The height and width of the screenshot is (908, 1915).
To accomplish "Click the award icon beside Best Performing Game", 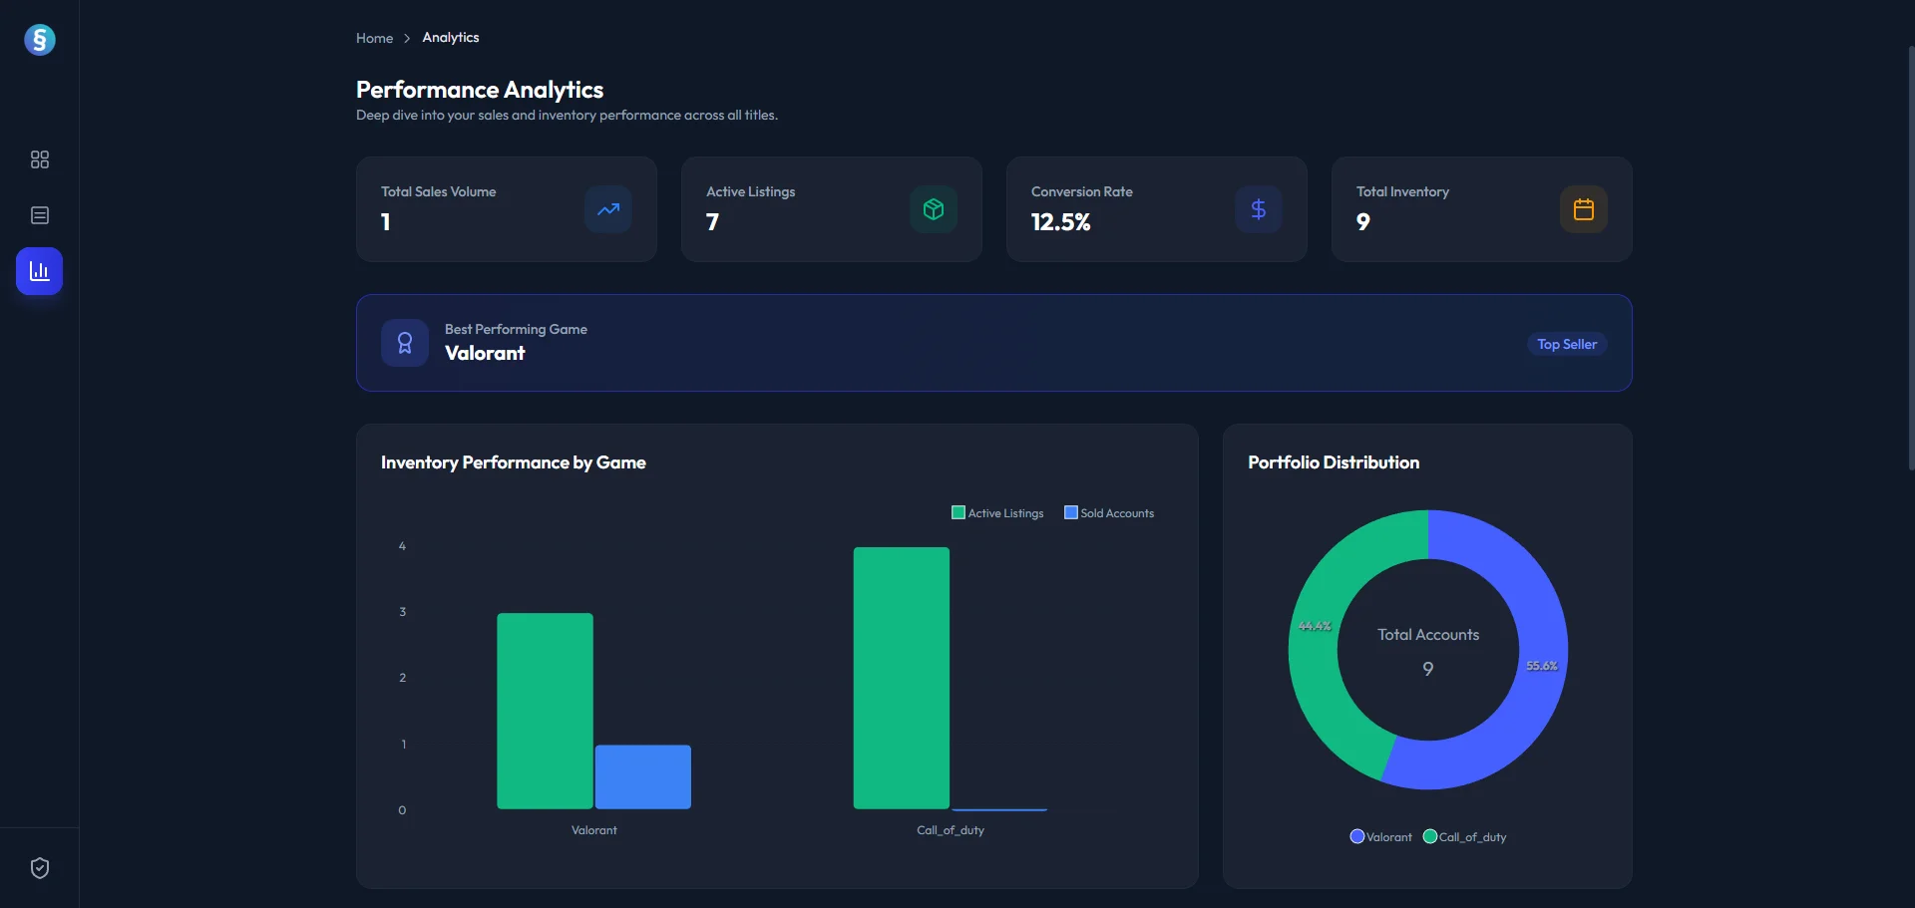I will pyautogui.click(x=404, y=342).
